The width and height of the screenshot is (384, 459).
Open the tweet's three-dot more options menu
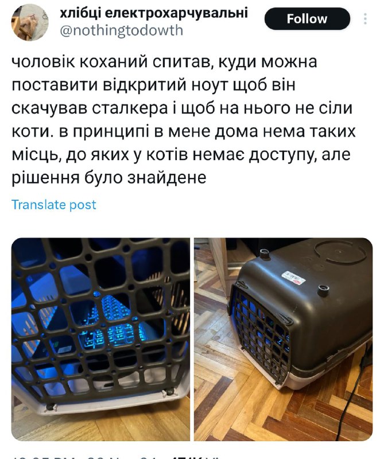click(x=365, y=19)
